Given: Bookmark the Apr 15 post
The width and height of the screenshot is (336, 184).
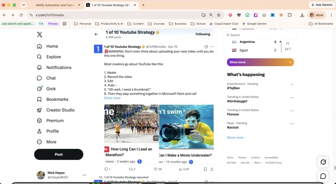Looking at the screenshot, I should point(205,169).
